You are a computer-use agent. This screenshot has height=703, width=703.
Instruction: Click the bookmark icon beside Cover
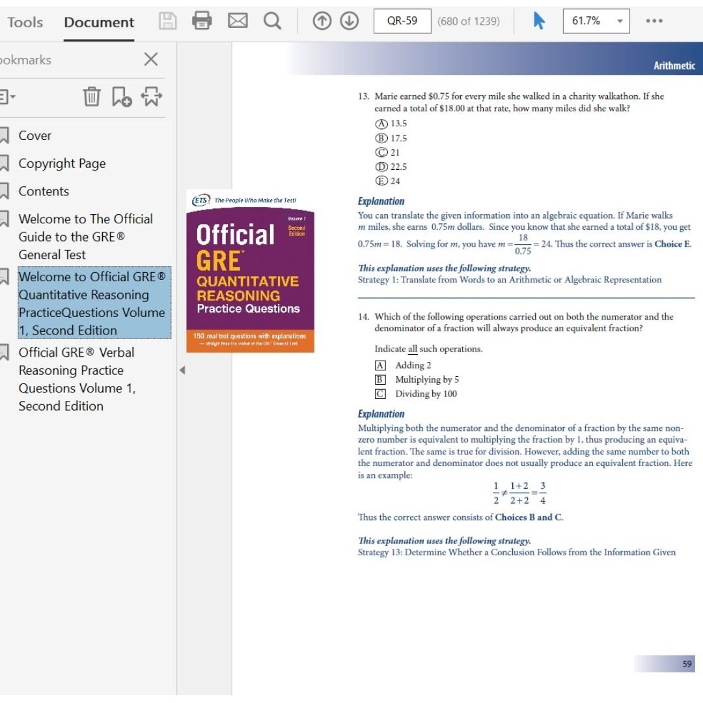(5, 135)
